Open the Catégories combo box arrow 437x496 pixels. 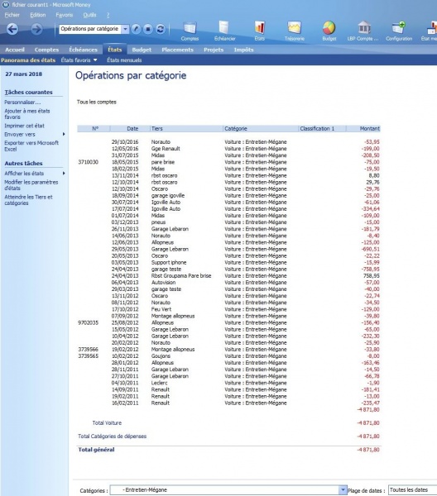pyautogui.click(x=343, y=490)
